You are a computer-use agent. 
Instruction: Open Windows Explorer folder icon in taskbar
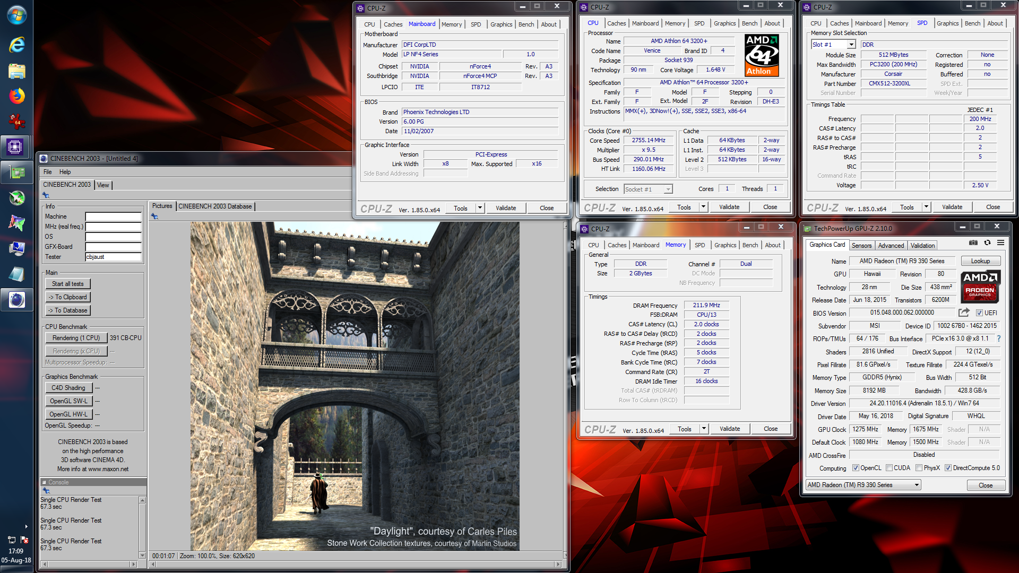pos(16,71)
